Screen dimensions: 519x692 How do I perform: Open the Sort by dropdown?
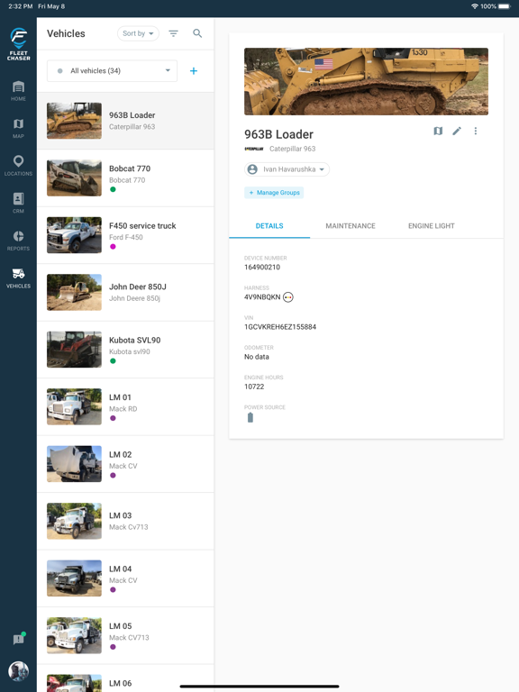pyautogui.click(x=138, y=33)
